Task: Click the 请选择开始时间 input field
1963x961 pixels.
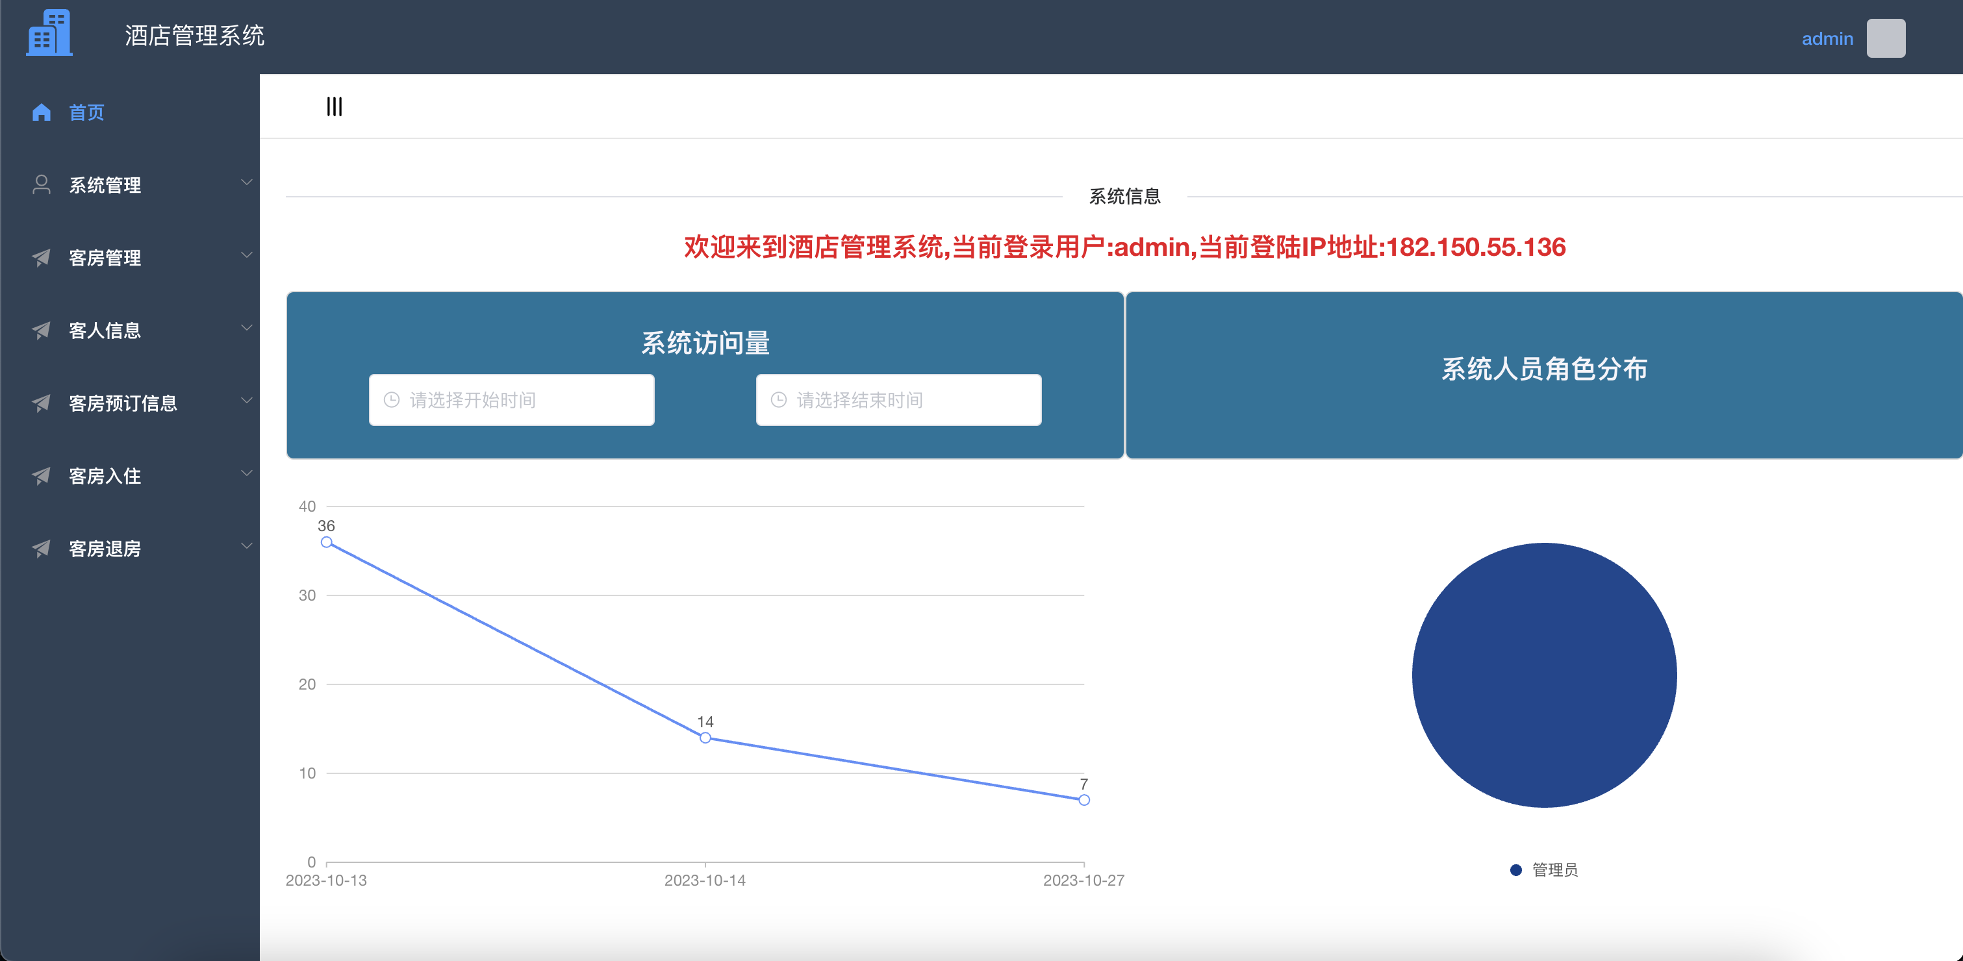Action: point(511,399)
